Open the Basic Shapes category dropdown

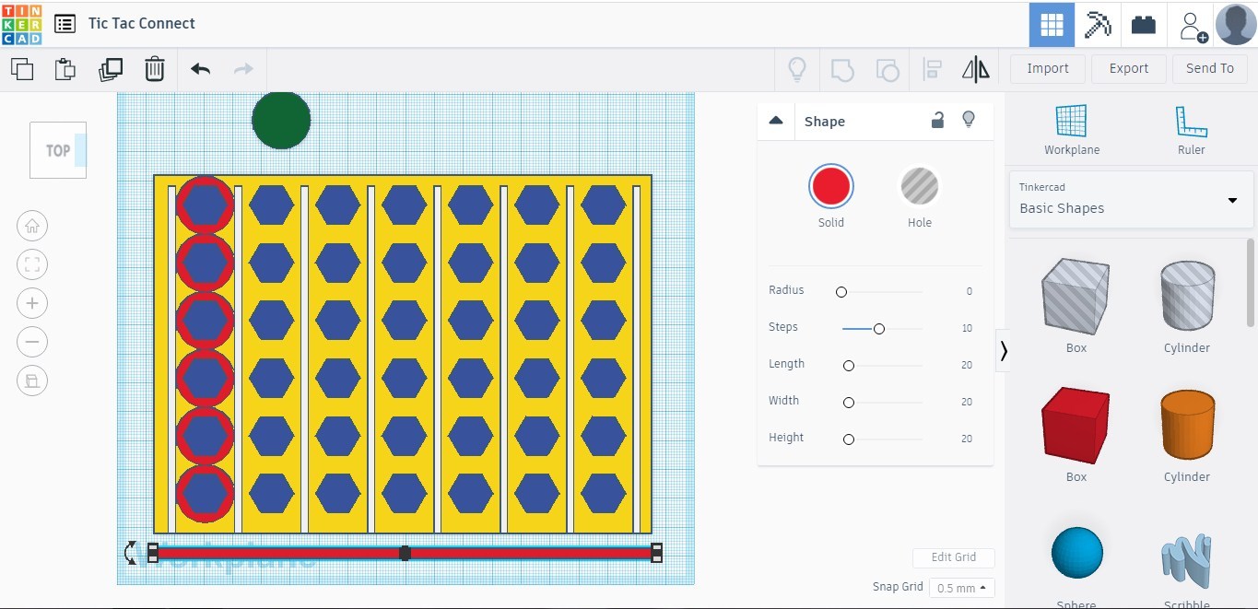1131,199
